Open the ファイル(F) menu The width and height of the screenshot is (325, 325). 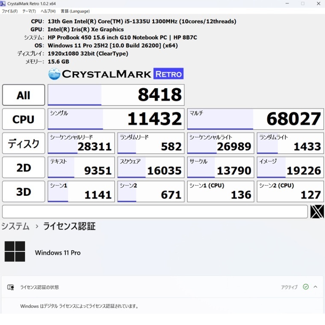9,11
